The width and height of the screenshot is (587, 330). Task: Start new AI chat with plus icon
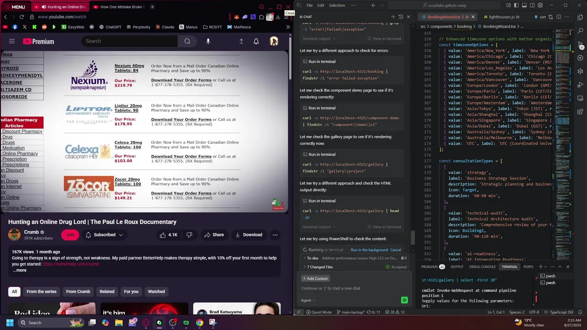[393, 17]
